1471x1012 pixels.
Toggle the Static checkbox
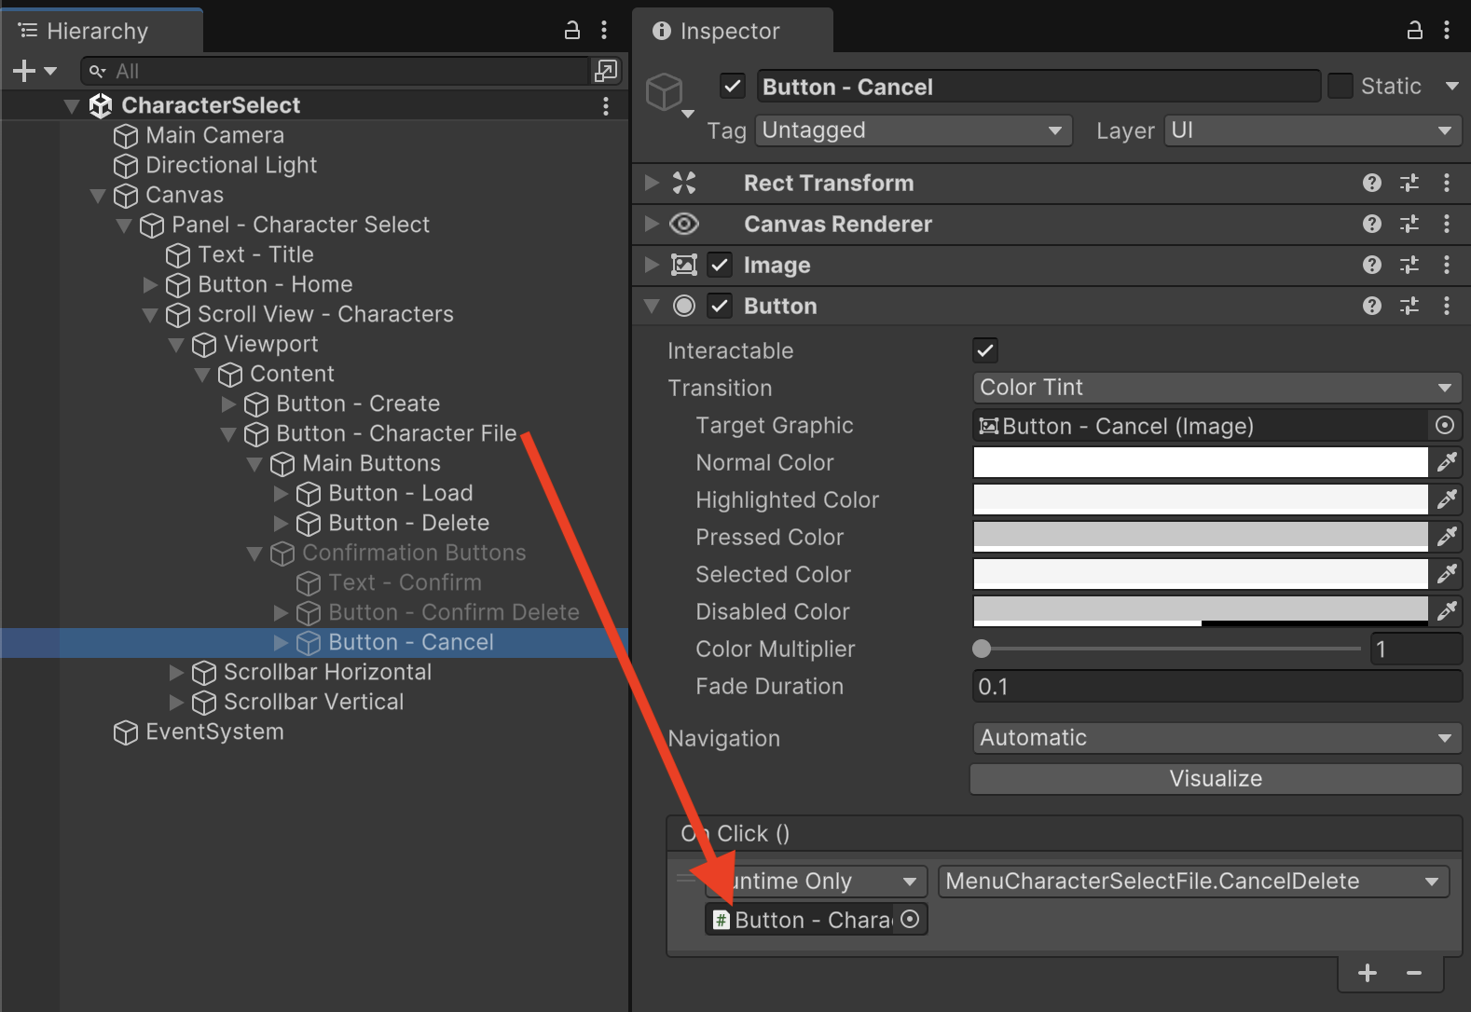tap(1340, 87)
